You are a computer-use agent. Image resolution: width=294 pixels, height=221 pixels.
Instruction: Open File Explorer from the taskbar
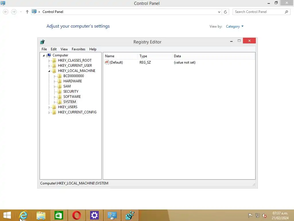tap(41, 215)
